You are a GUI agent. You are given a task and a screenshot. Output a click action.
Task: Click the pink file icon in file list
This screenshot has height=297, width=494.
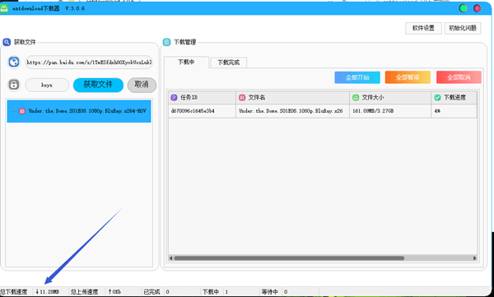point(22,111)
